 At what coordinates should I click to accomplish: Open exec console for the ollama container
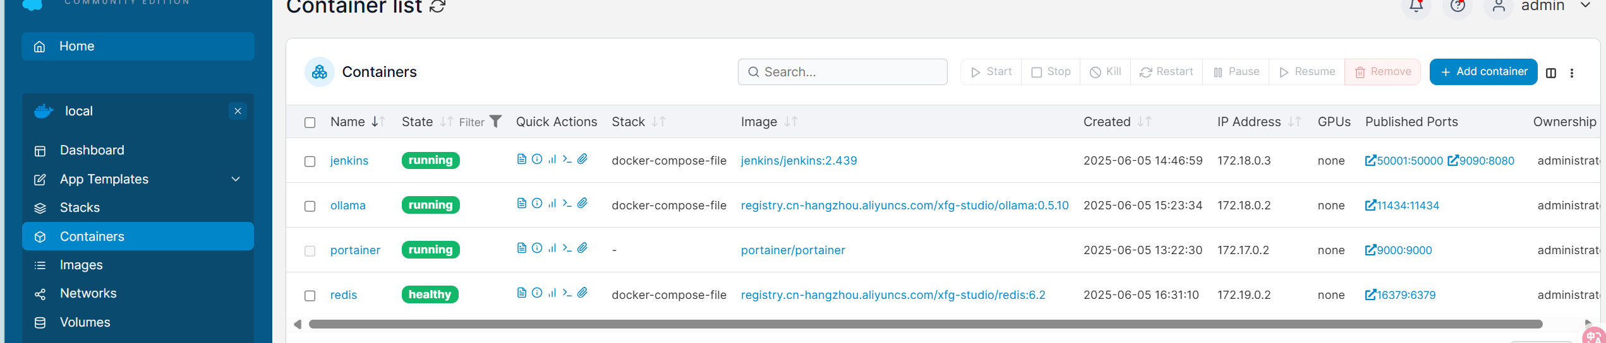[x=567, y=203]
